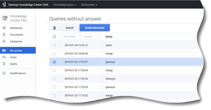
Task: Toggle the select-all checkbox in table header
Action: click(54, 37)
